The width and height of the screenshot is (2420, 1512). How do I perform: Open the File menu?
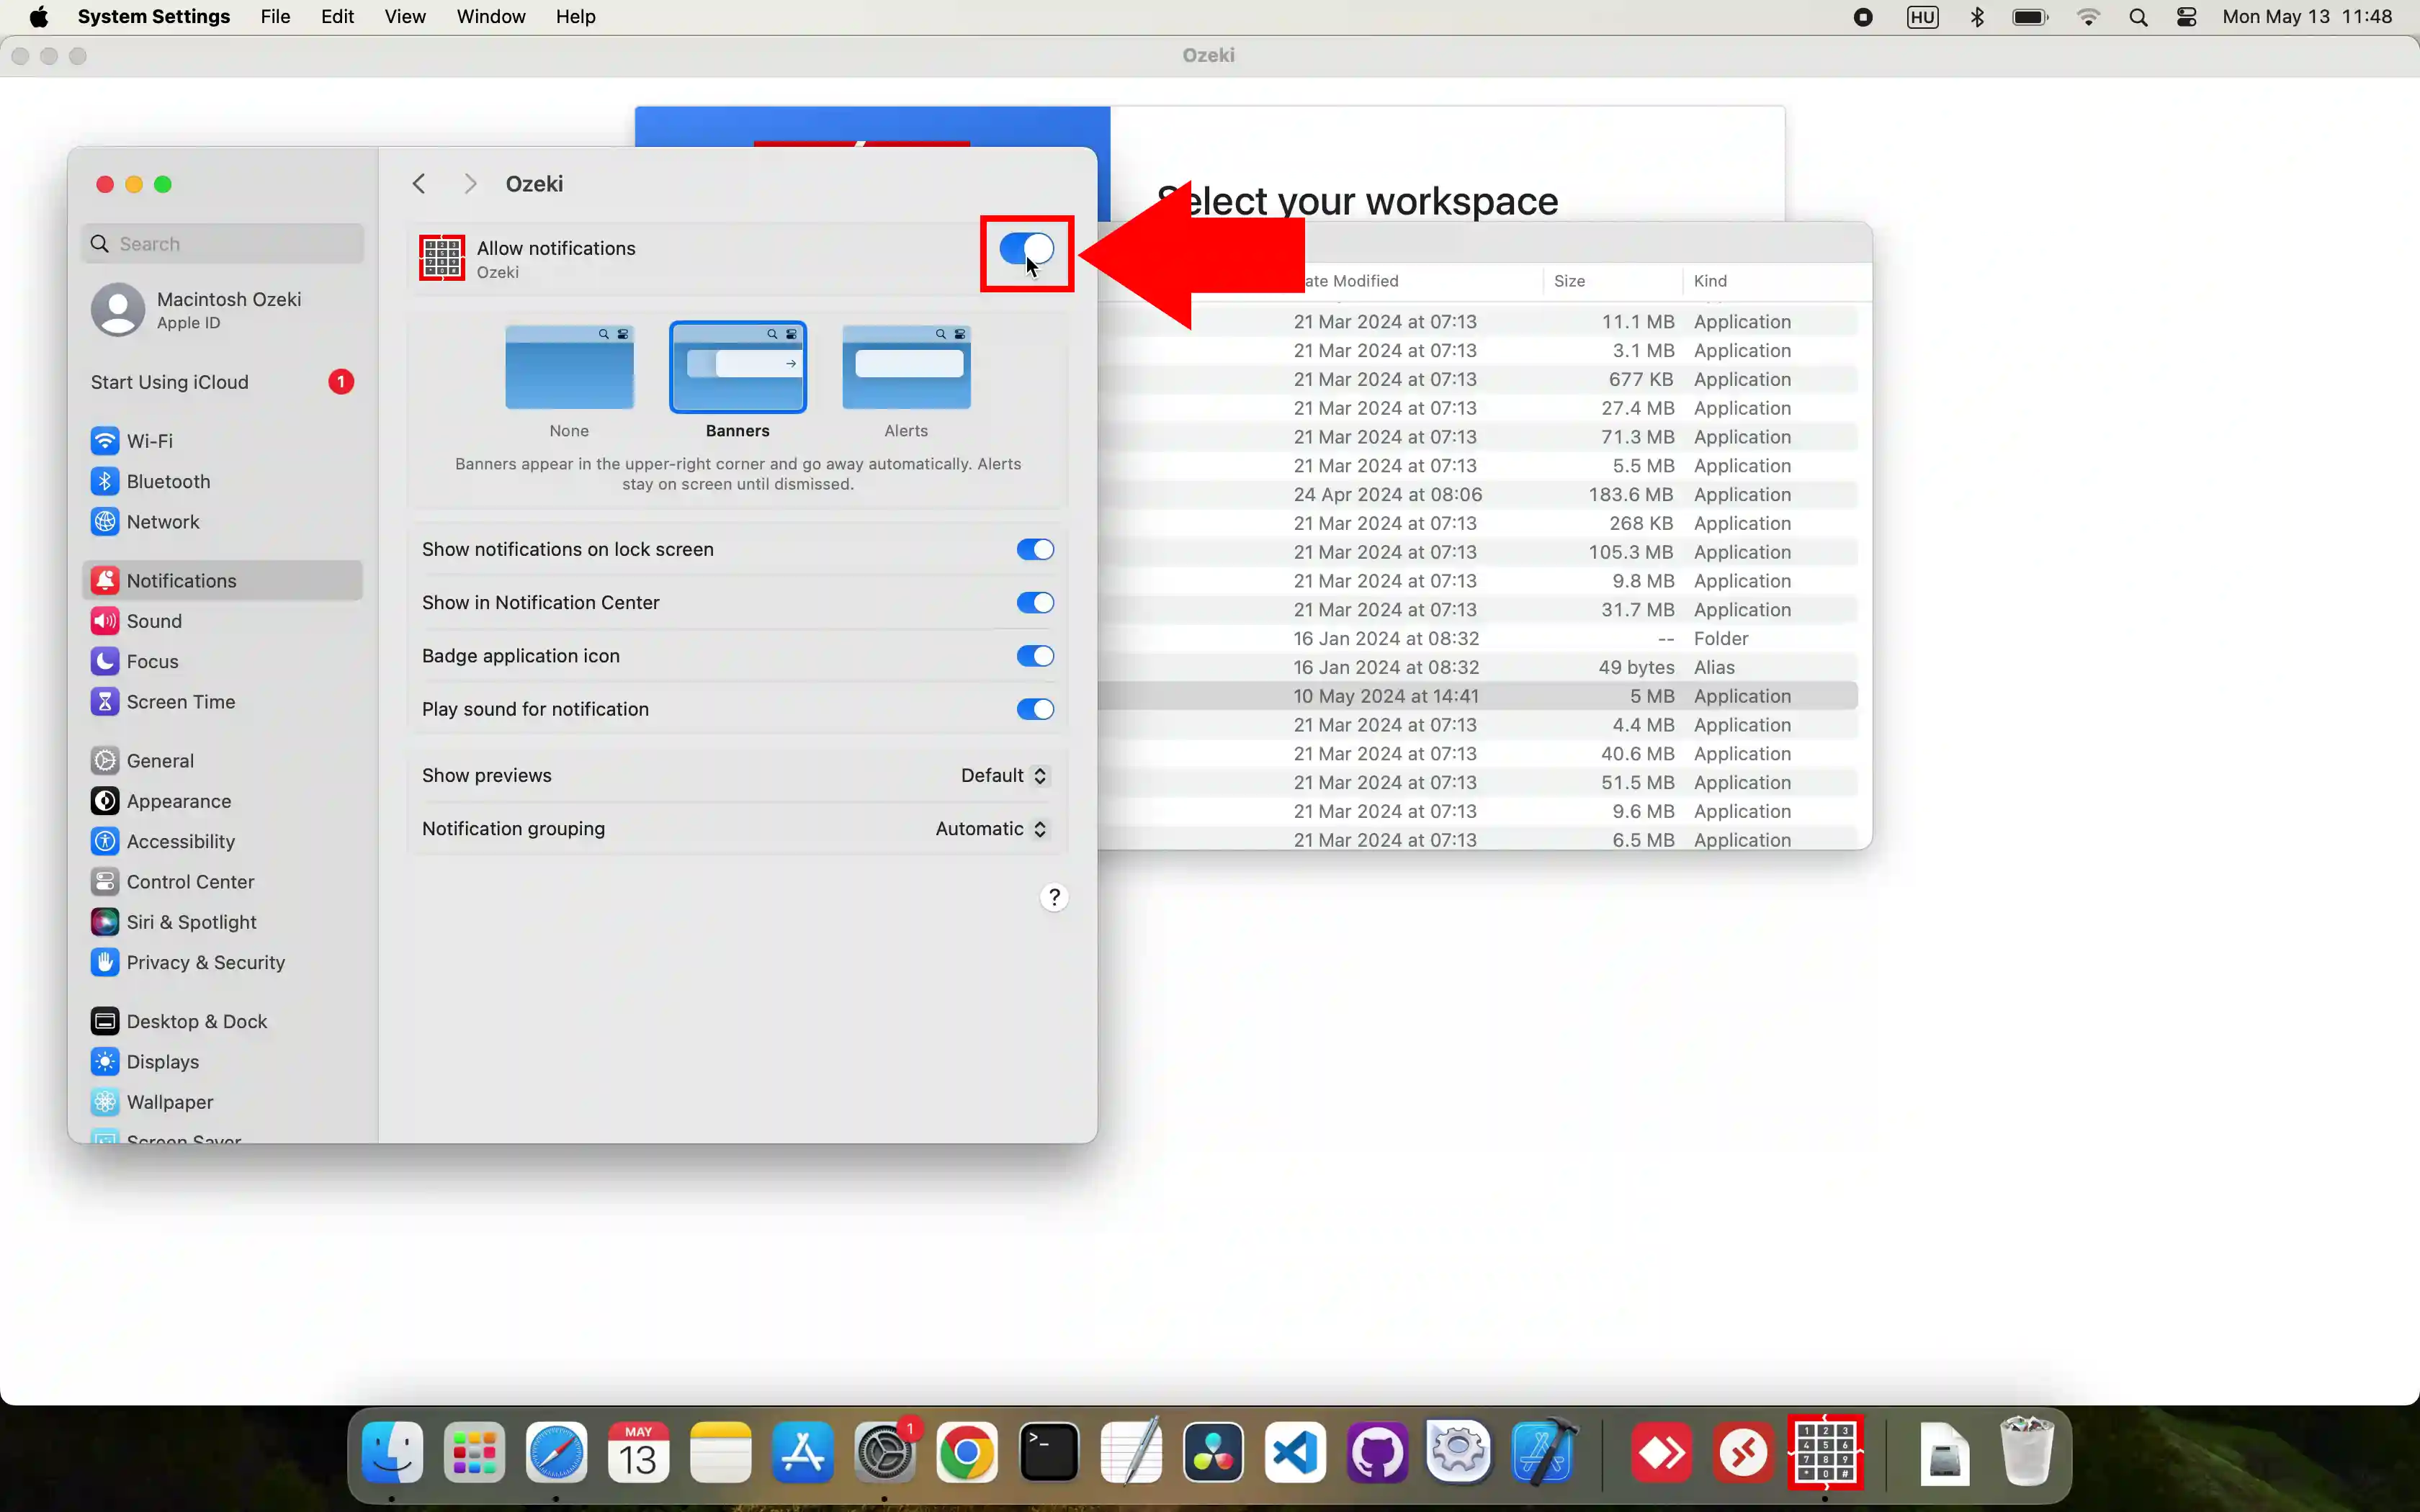[x=275, y=17]
